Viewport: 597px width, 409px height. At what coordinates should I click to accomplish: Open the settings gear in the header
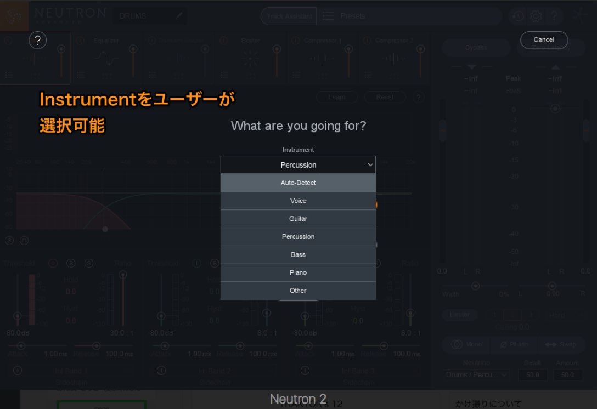(x=536, y=16)
